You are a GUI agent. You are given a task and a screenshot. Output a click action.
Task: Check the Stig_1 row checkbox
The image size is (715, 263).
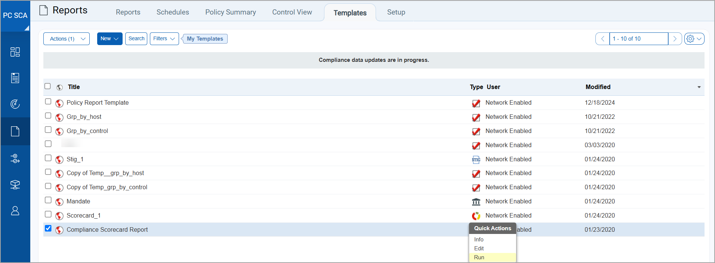(48, 158)
